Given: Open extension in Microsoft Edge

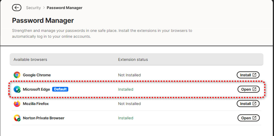Looking at the screenshot, I should (x=249, y=89).
